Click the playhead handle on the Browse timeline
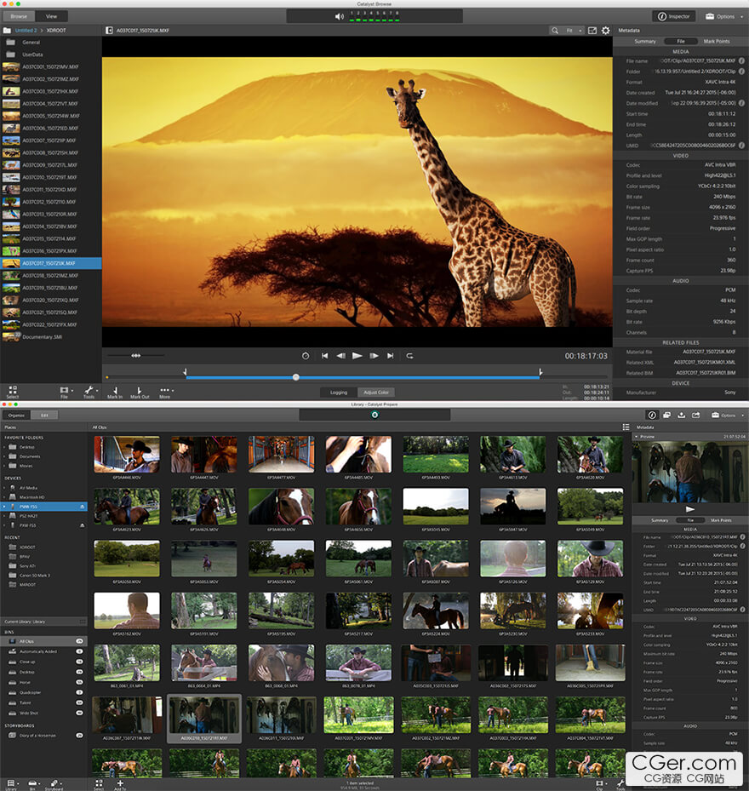The image size is (749, 791). click(296, 377)
